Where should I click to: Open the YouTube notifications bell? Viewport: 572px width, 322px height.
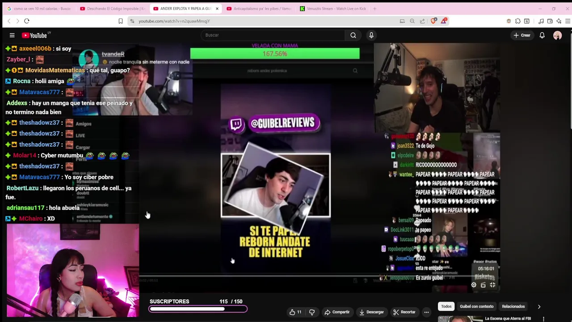tap(542, 35)
